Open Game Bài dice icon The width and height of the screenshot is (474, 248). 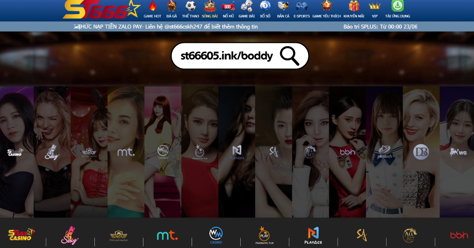[x=246, y=6]
